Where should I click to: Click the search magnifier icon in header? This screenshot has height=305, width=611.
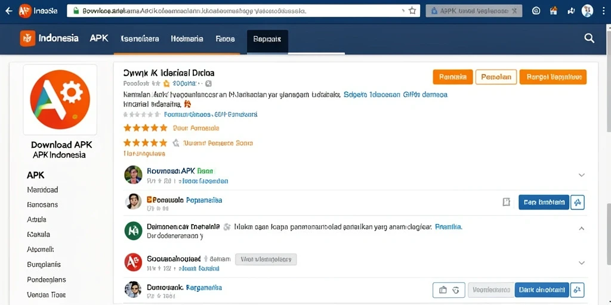[589, 38]
